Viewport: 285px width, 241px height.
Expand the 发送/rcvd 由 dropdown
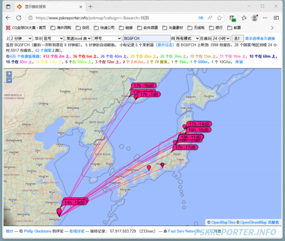(x=78, y=39)
